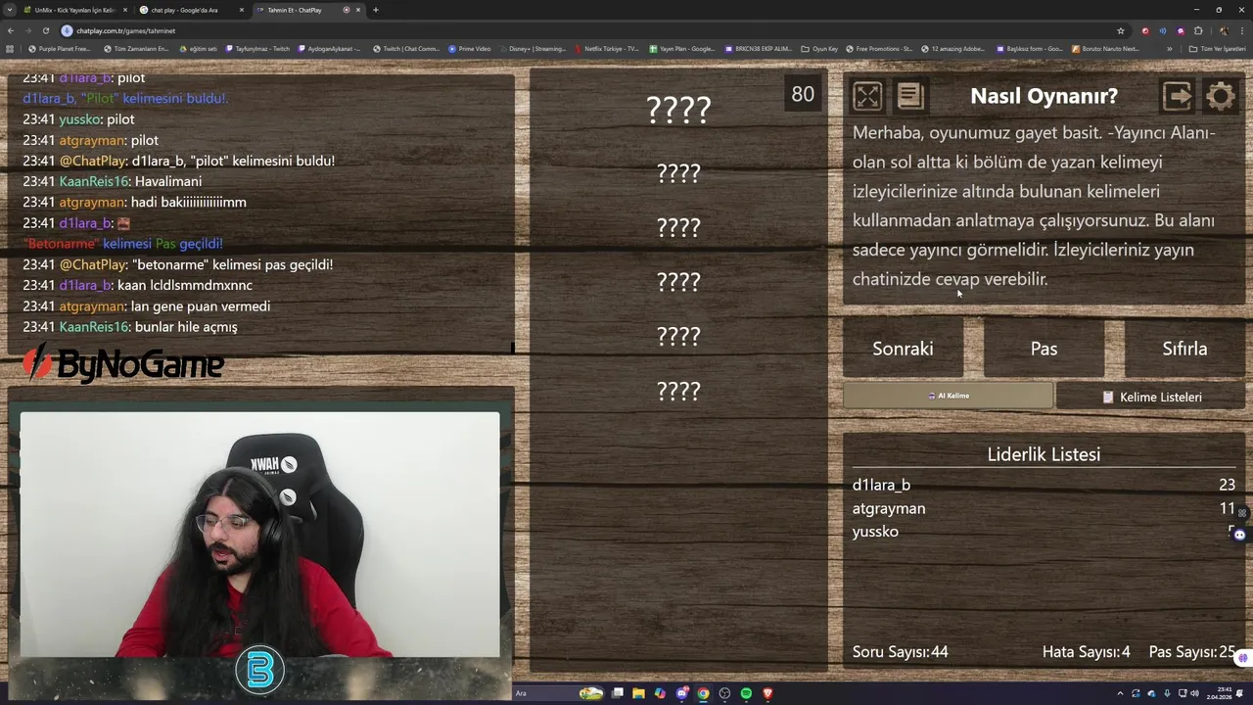The image size is (1253, 705).
Task: Reload the page in the browser
Action: 45,30
